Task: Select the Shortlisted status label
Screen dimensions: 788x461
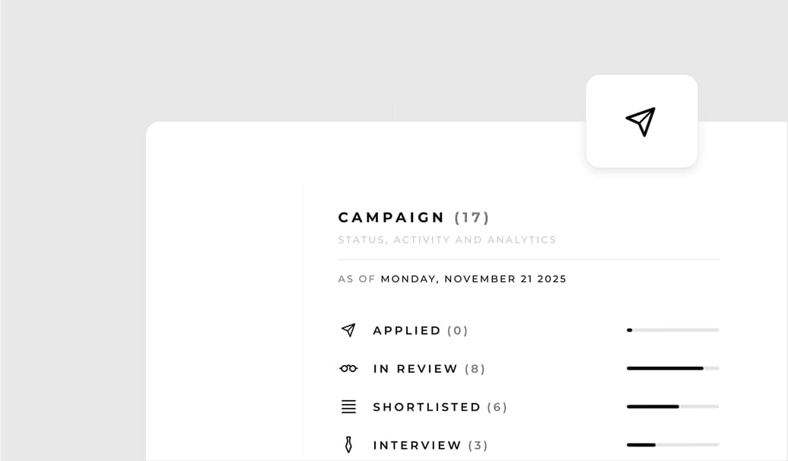Action: tap(427, 407)
